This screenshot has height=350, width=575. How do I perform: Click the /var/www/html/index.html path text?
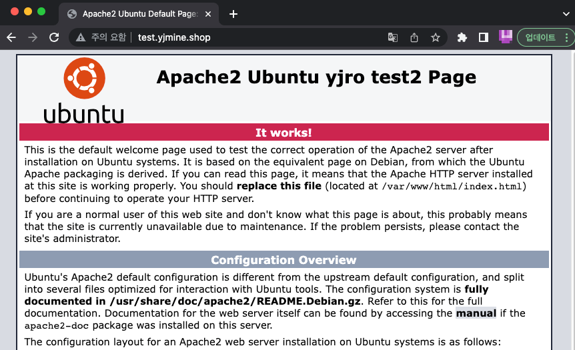tap(452, 187)
